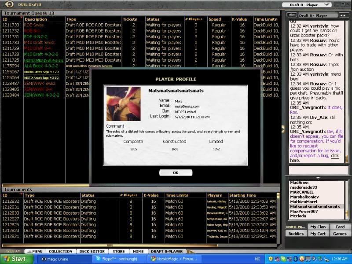Go to the STORE tab
This screenshot has width=352, height=264.
pyautogui.click(x=118, y=251)
